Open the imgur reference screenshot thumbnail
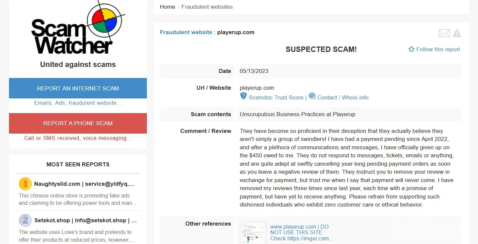 (253, 232)
